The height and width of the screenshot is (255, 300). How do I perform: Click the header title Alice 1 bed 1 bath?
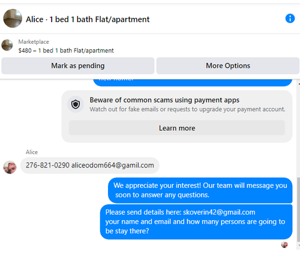(x=88, y=19)
